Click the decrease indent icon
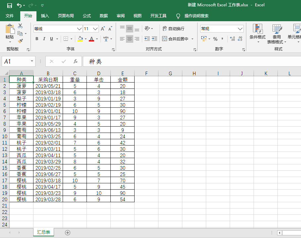This screenshot has width=301, height=238. coord(147,39)
